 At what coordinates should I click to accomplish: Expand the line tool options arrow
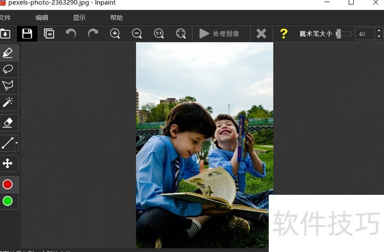point(17,143)
